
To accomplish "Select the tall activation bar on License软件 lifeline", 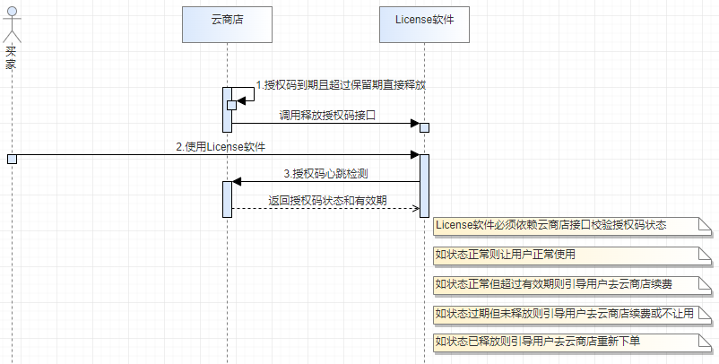I will [x=424, y=188].
